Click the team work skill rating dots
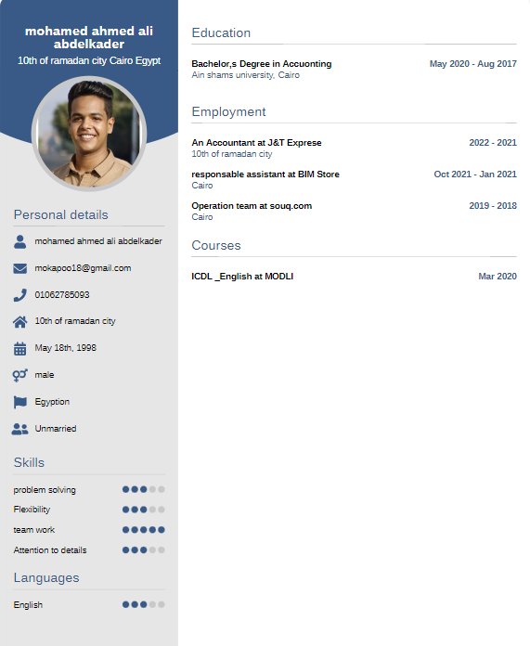Viewport: 530px width, 646px height. [x=144, y=530]
